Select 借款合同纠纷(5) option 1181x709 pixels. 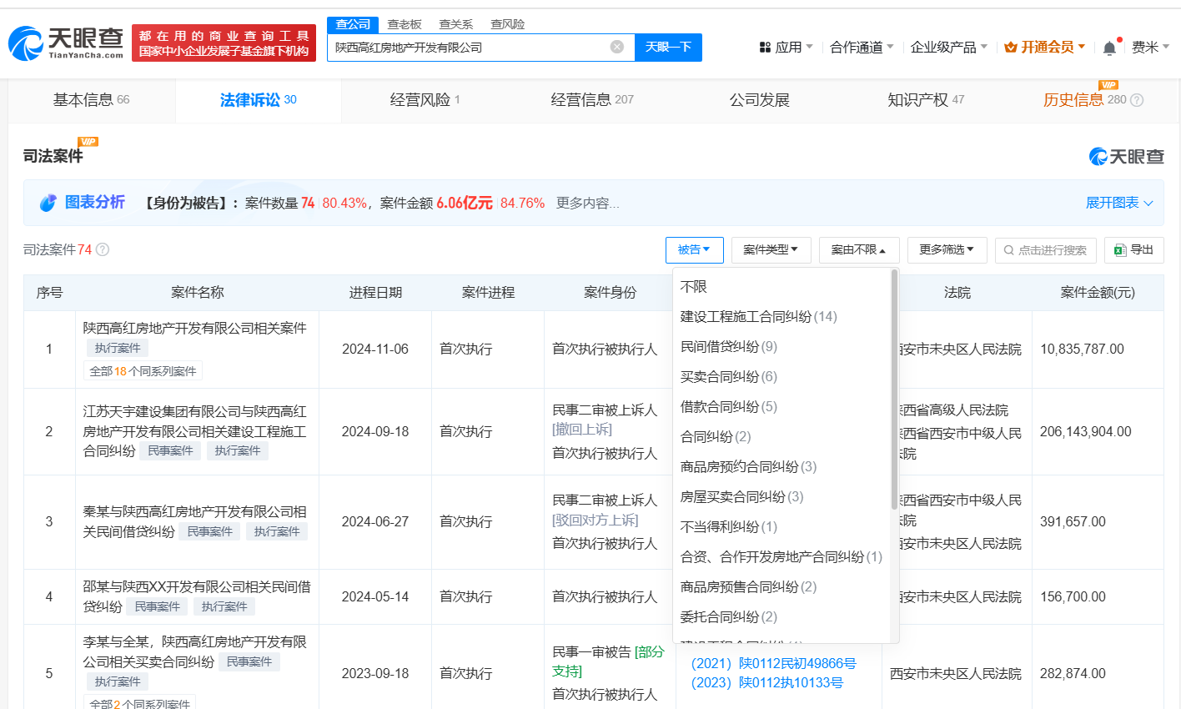728,406
